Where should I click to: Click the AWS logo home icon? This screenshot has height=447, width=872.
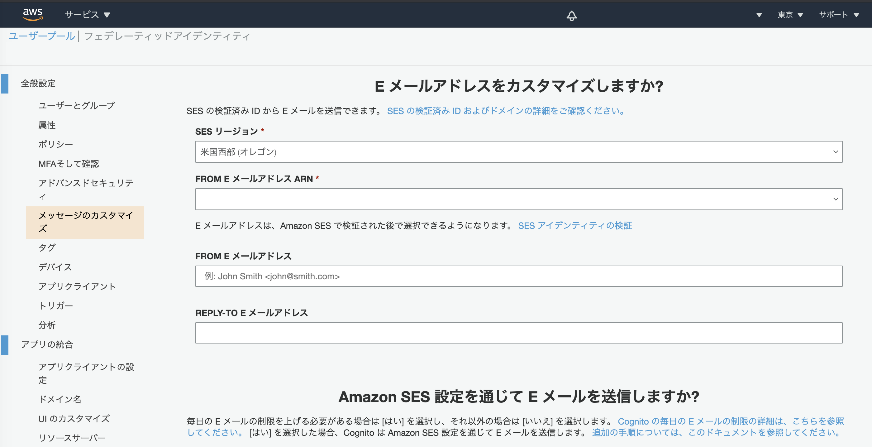[x=32, y=15]
